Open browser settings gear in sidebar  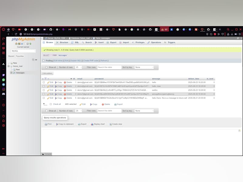3,126
